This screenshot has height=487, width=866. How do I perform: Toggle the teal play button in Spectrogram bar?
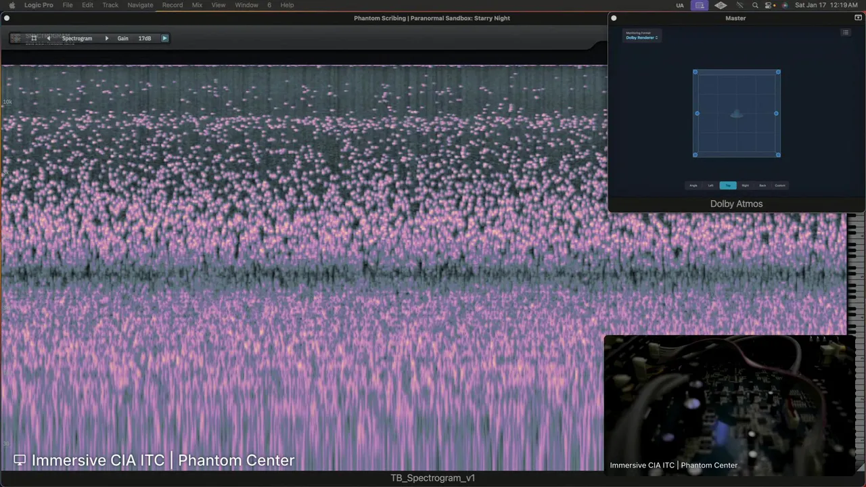click(164, 39)
